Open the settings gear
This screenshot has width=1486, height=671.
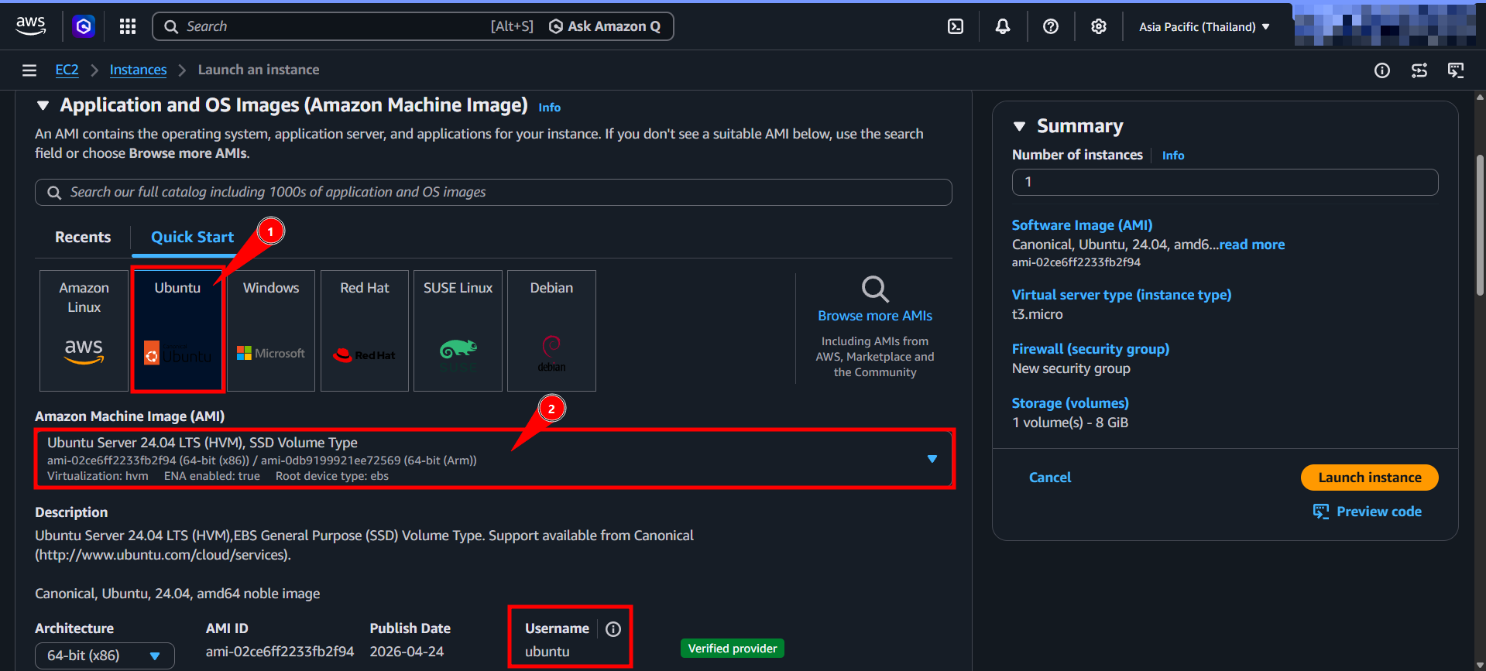tap(1099, 26)
